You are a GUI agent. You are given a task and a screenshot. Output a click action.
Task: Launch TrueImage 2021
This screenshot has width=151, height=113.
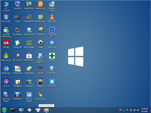(x=52, y=32)
